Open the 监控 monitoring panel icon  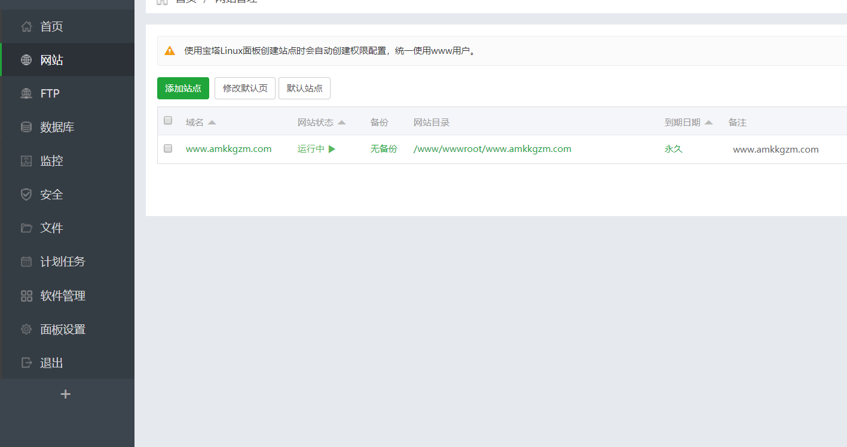click(26, 160)
